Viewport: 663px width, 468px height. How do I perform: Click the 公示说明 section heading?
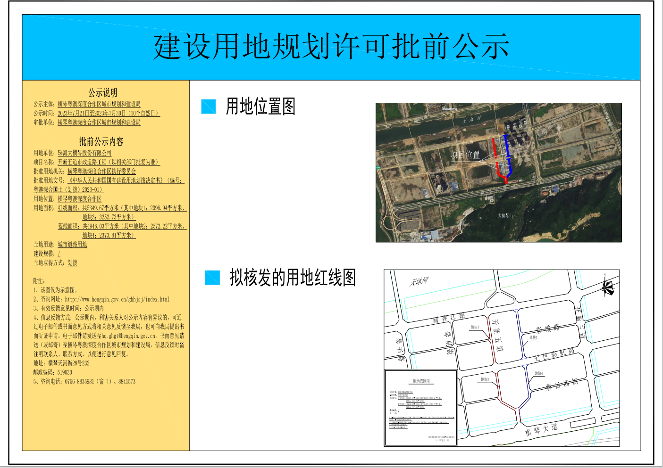[102, 93]
